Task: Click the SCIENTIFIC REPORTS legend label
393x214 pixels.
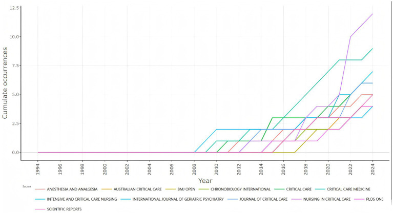Action: tap(64, 209)
